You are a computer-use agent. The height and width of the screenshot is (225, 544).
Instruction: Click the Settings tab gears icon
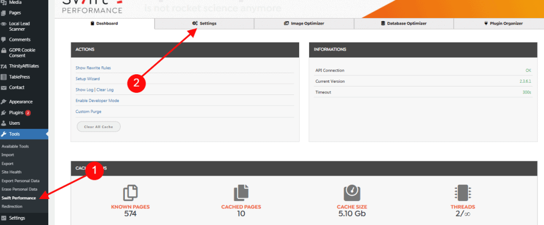click(195, 23)
